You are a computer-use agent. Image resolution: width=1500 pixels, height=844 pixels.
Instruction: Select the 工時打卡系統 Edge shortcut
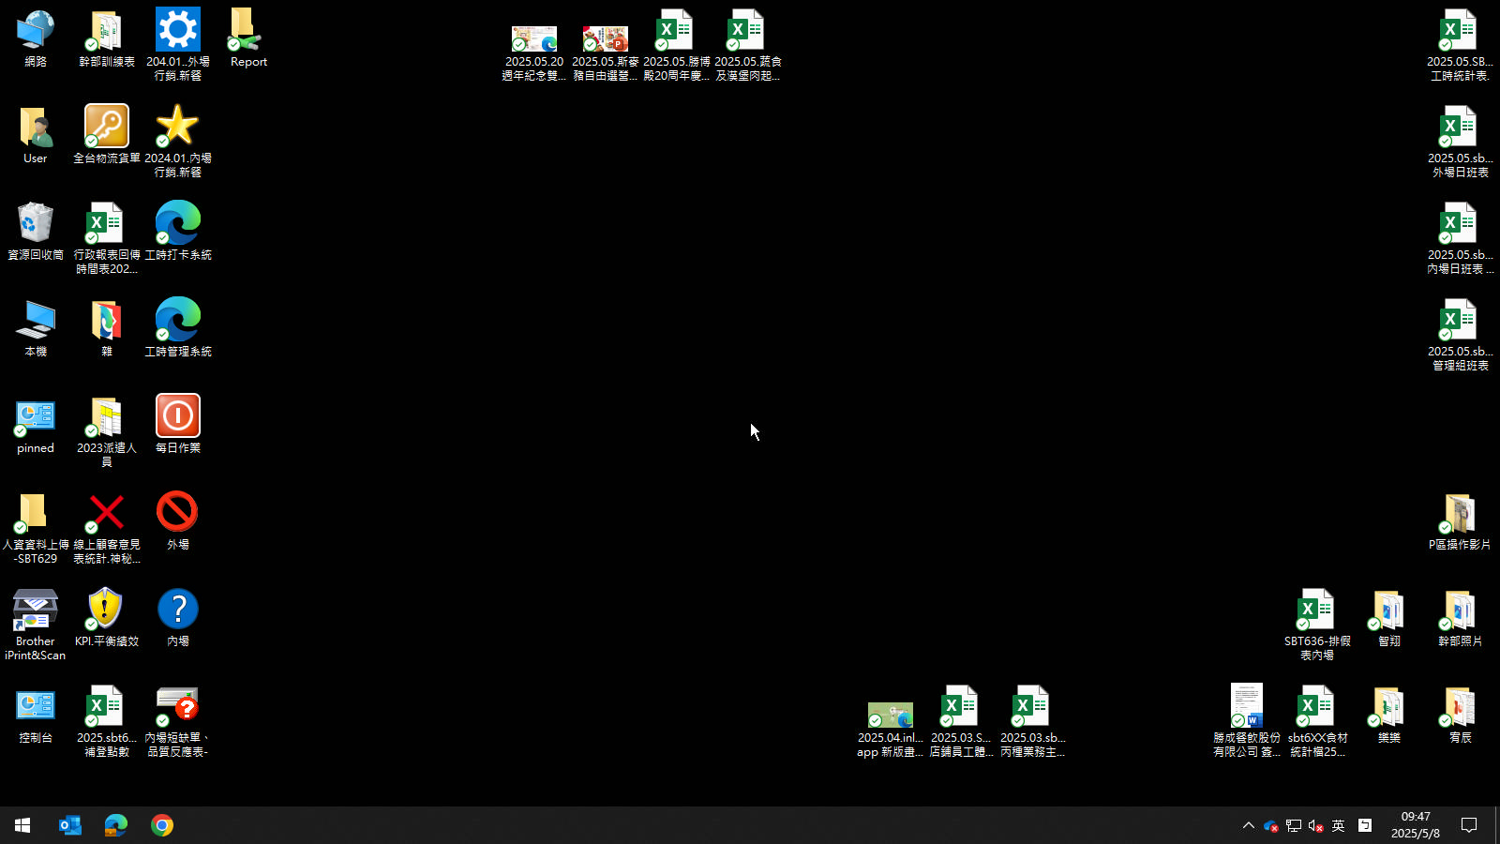(x=177, y=225)
